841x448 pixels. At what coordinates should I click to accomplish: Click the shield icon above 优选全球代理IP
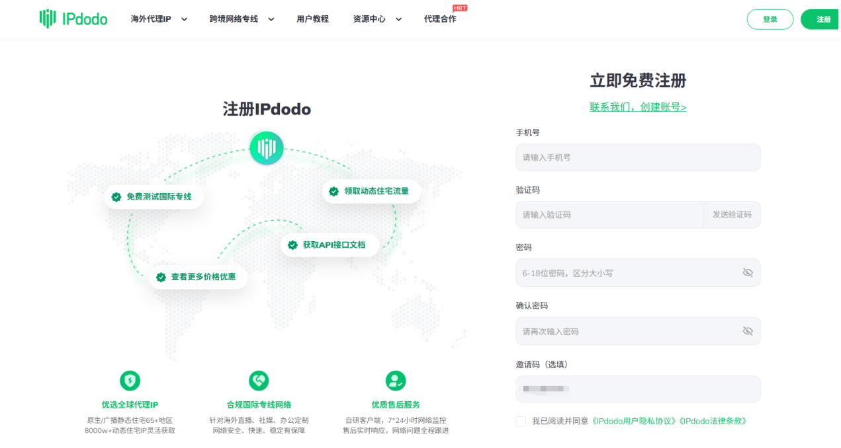point(130,381)
